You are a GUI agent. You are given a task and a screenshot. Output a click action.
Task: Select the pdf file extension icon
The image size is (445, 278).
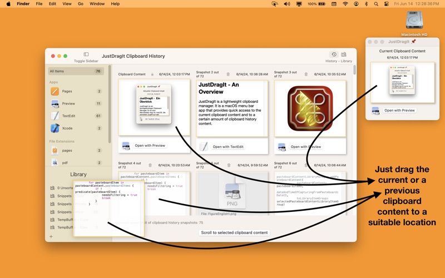[55, 162]
